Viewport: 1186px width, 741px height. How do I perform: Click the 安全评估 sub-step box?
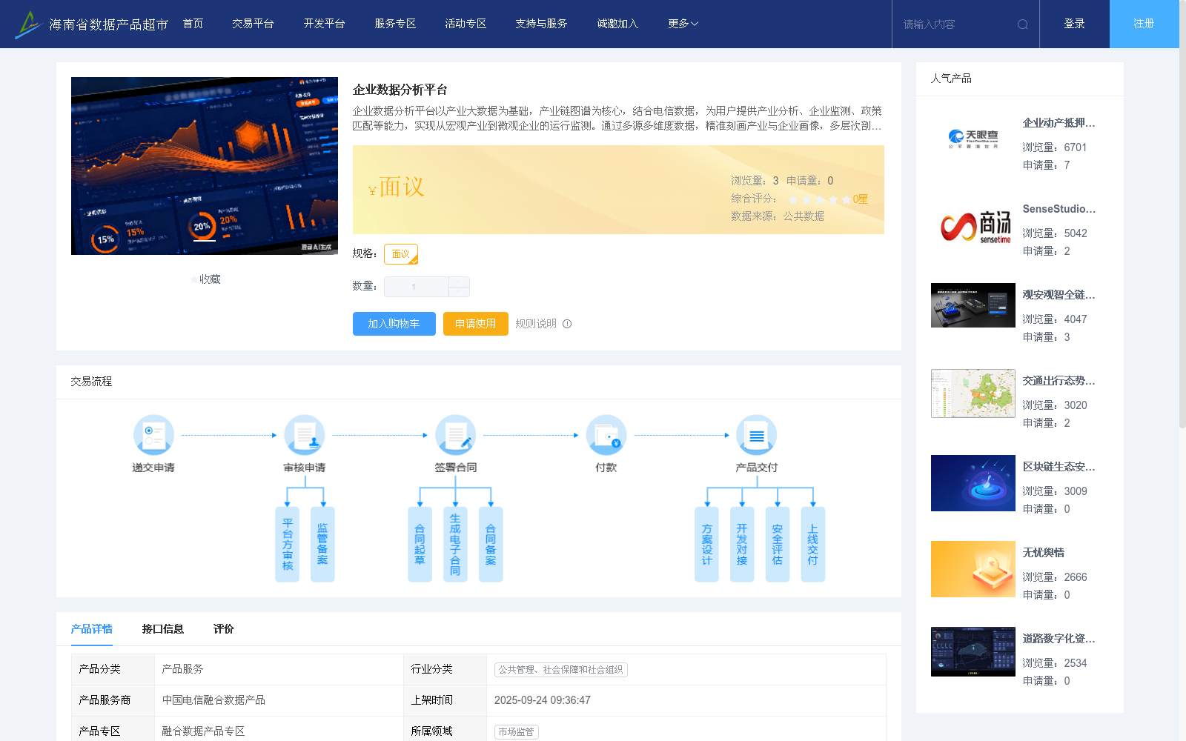click(x=778, y=545)
